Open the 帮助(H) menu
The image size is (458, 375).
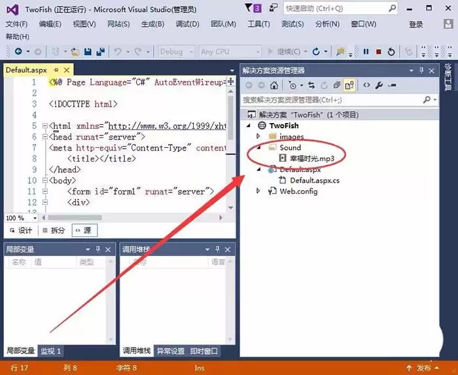pos(18,37)
